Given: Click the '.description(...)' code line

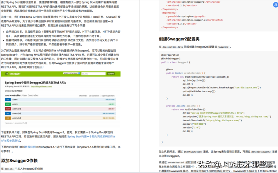Looking at the screenshot, I should pos(226,117).
